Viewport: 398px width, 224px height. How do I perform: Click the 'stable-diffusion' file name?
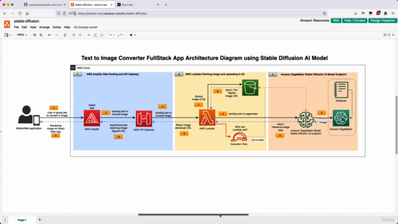(27, 21)
